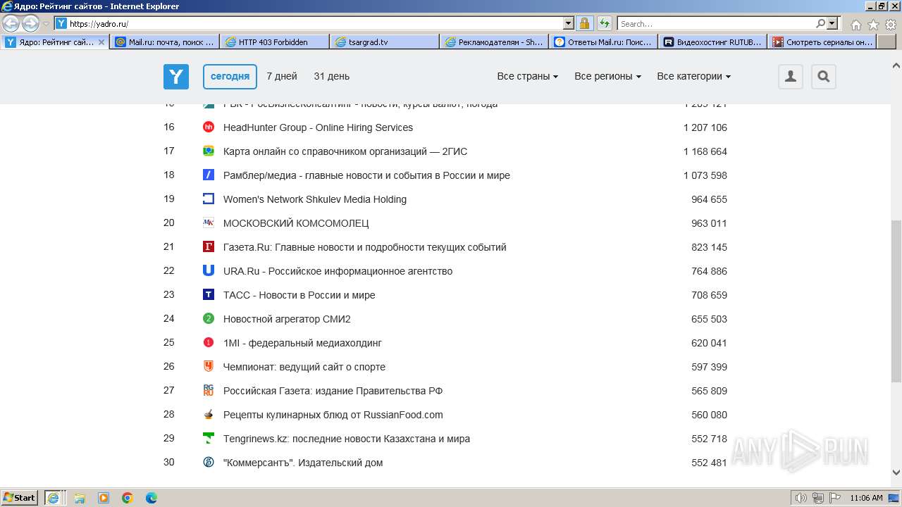Click the Women's Network Shkulev favicon

point(209,199)
